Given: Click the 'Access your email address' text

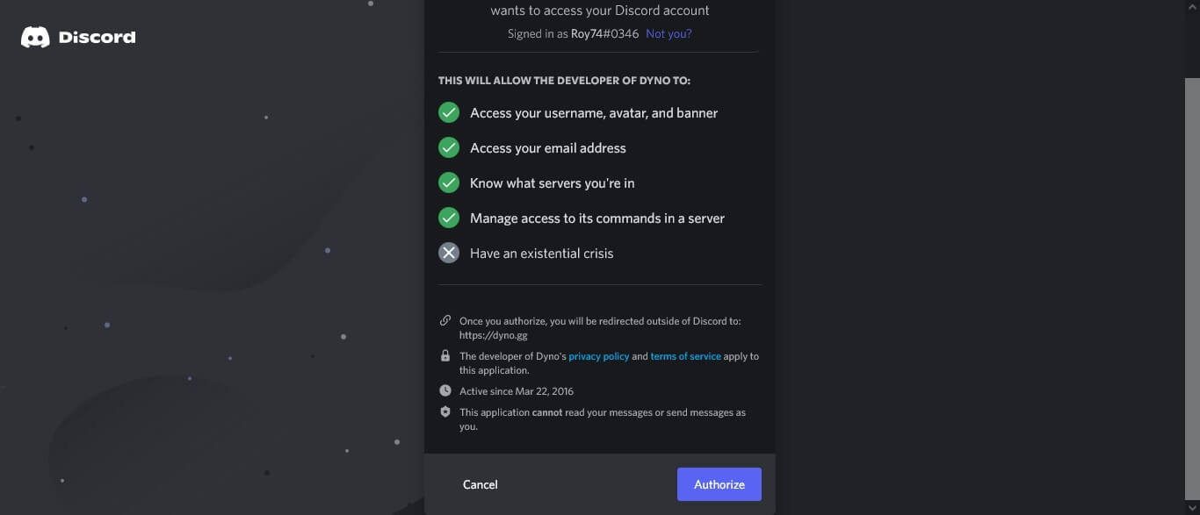Looking at the screenshot, I should coord(548,148).
